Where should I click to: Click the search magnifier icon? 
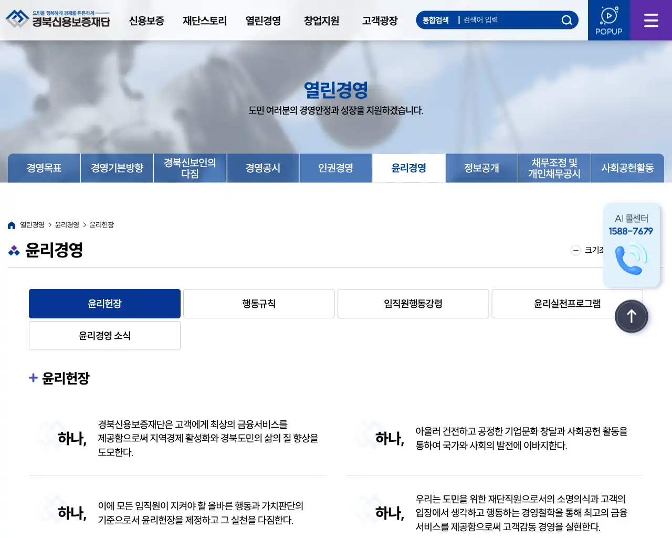[566, 20]
